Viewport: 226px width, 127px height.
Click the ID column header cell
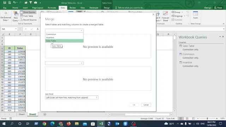[x=10, y=48]
